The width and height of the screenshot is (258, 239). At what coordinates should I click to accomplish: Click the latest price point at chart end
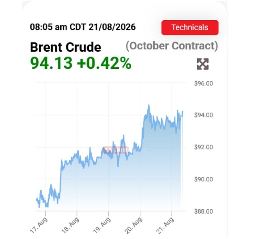(183, 112)
